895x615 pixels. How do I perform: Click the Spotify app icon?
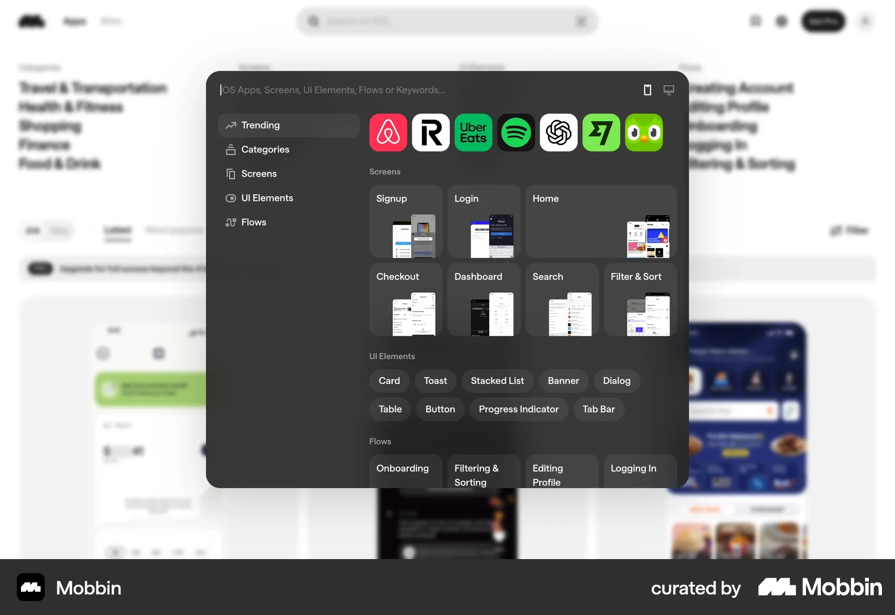(516, 133)
